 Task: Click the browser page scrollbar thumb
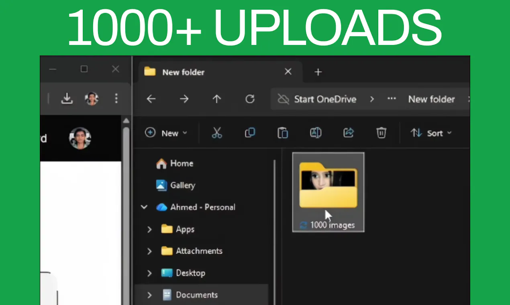coord(126,217)
